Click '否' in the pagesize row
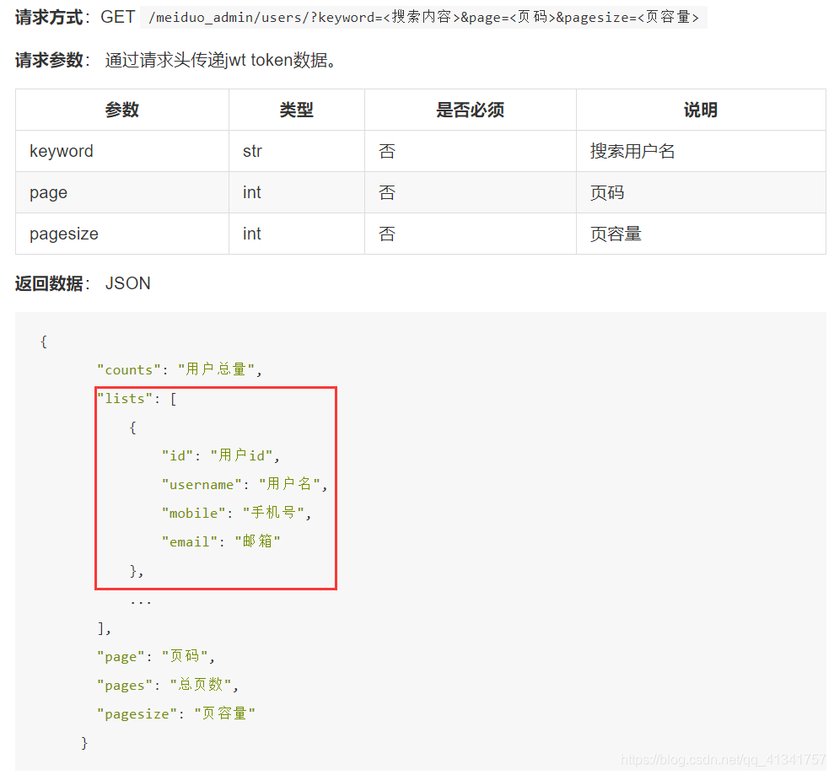This screenshot has height=775, width=834. [387, 234]
